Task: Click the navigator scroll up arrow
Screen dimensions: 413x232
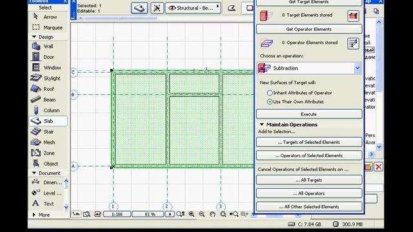Action: point(379,23)
